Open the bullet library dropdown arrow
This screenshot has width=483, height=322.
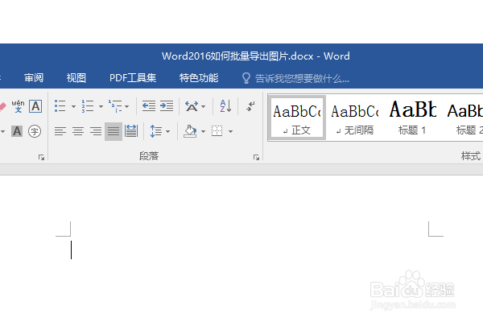point(73,106)
